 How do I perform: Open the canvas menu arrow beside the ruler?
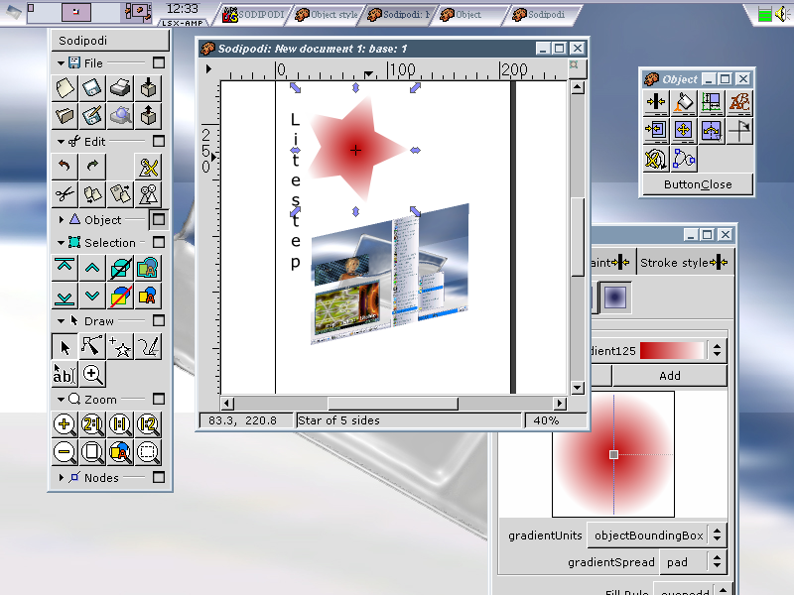208,68
